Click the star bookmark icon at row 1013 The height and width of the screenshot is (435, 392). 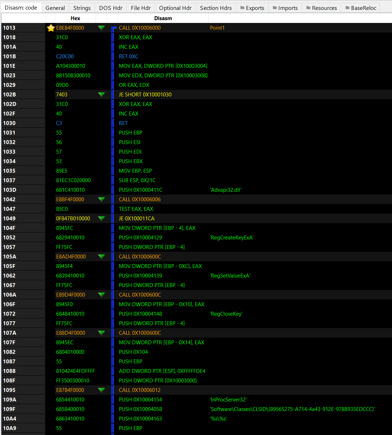coord(51,28)
